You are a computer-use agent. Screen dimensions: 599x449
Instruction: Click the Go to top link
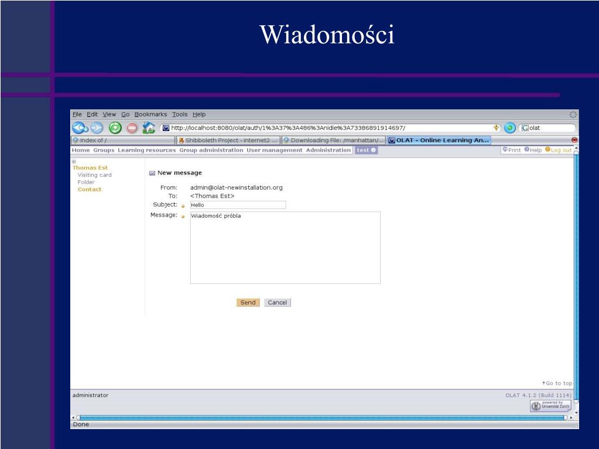pos(557,383)
